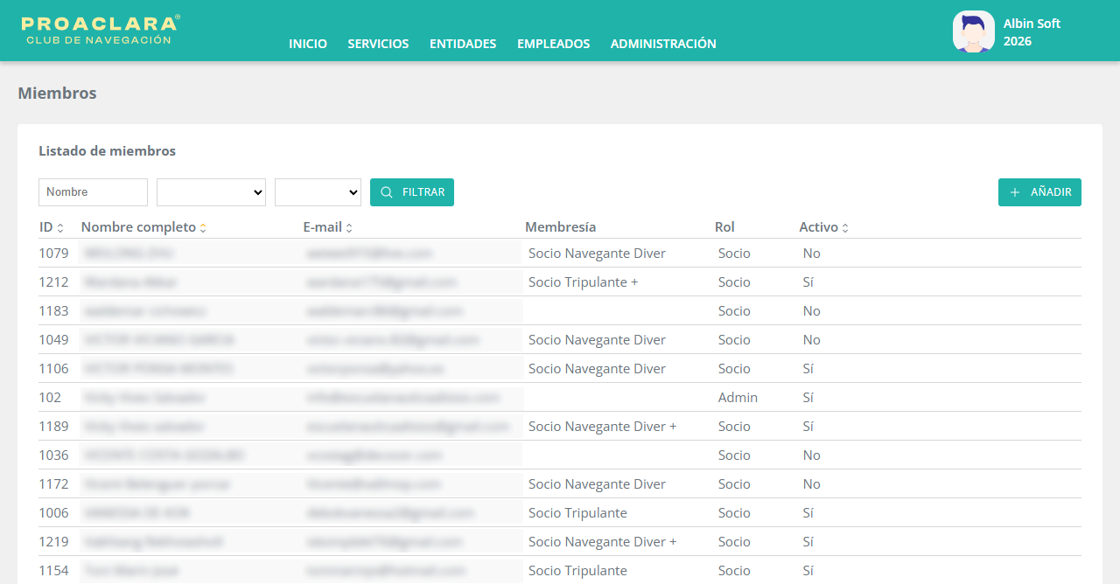Screen dimensions: 1120x584
Task: Open the Albin Soft user avatar
Action: click(974, 31)
